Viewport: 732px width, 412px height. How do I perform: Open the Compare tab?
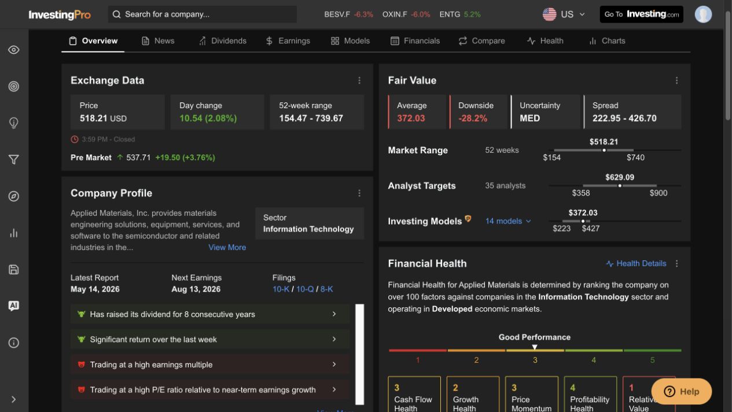click(x=481, y=41)
